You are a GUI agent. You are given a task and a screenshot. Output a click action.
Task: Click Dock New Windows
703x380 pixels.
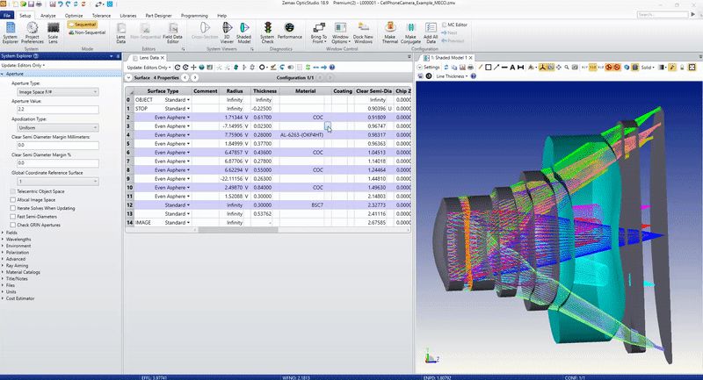coord(363,33)
